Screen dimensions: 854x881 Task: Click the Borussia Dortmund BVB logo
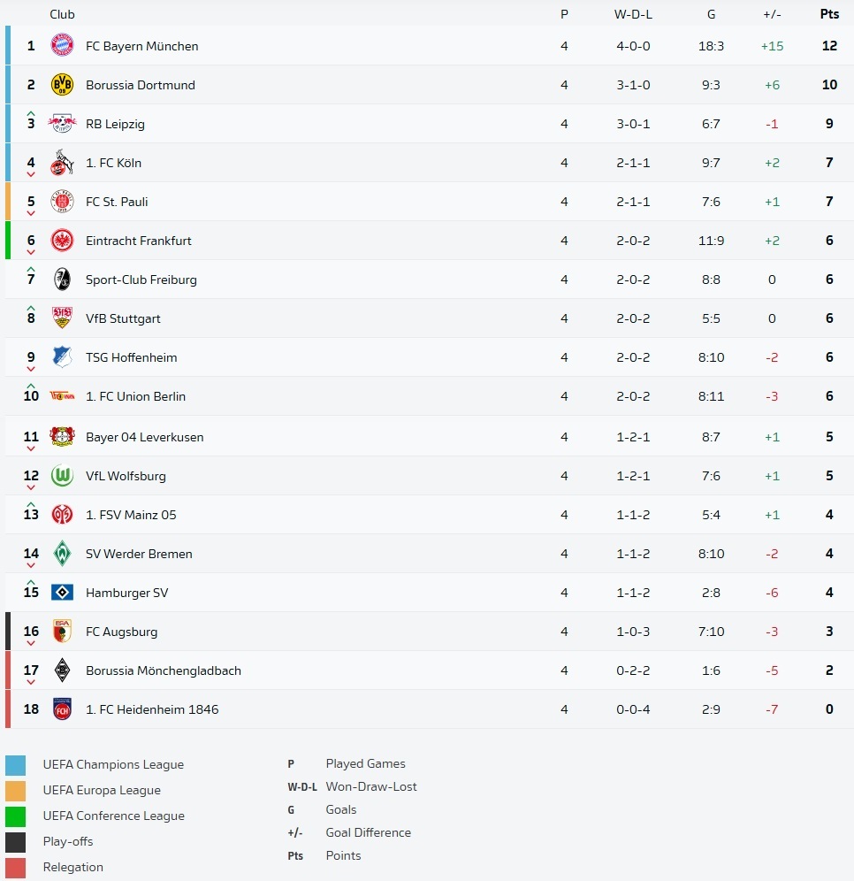point(62,85)
